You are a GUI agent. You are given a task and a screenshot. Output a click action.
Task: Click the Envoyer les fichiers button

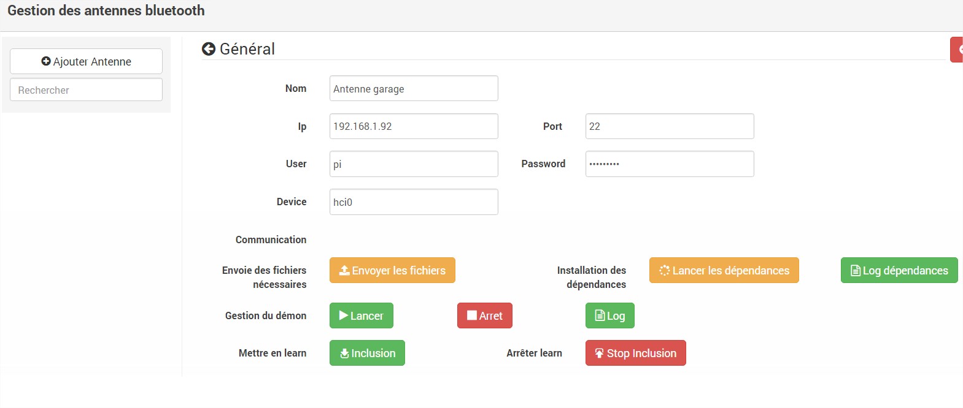tap(392, 270)
